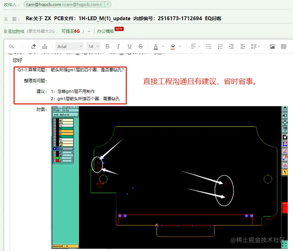This screenshot has width=293, height=251.
Task: Undo the last edit in the email editor
Action: 11,47
